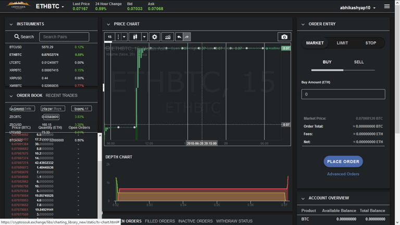Click order book row with quantity 19.84921141
Screen dimensions: 400x225
pos(51,210)
